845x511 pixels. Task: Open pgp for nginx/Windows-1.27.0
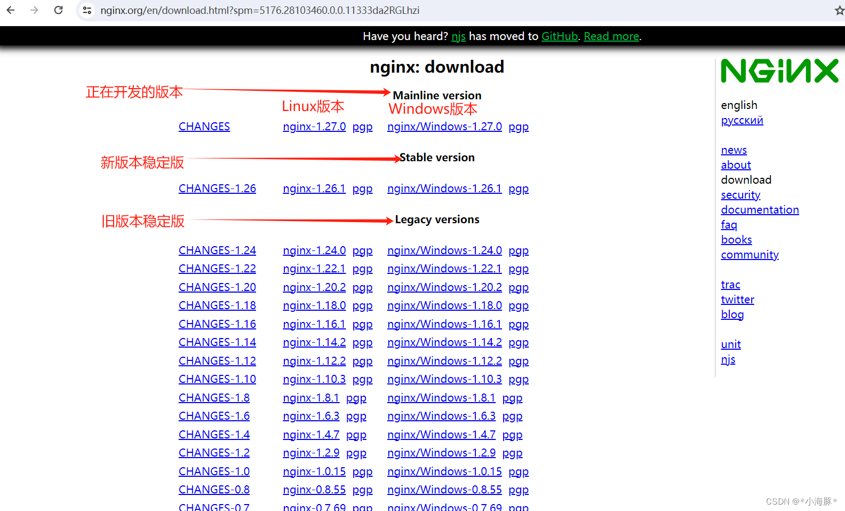click(519, 127)
